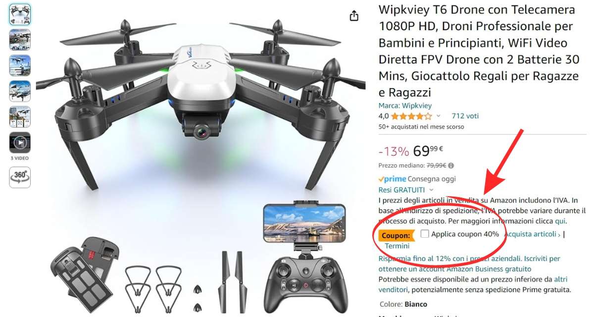This screenshot has width=594, height=317.
Task: Select the first drone thumbnail
Action: (20, 14)
